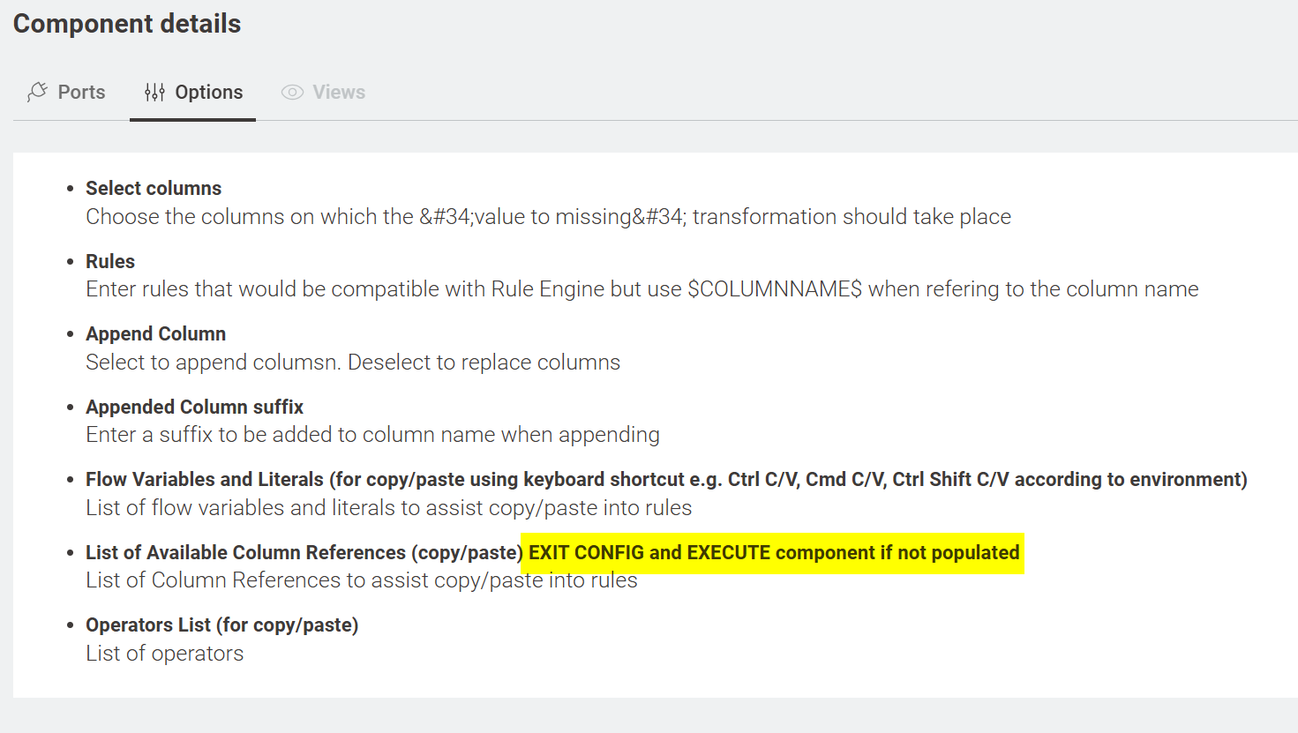Click the 'Choose the columns' description text
The width and height of the screenshot is (1298, 733).
[x=548, y=217]
